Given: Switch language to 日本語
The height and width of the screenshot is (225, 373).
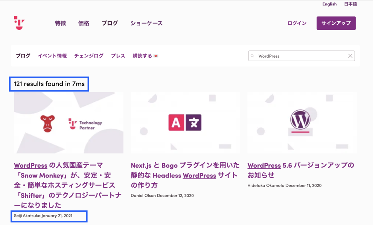Looking at the screenshot, I should coord(350,4).
